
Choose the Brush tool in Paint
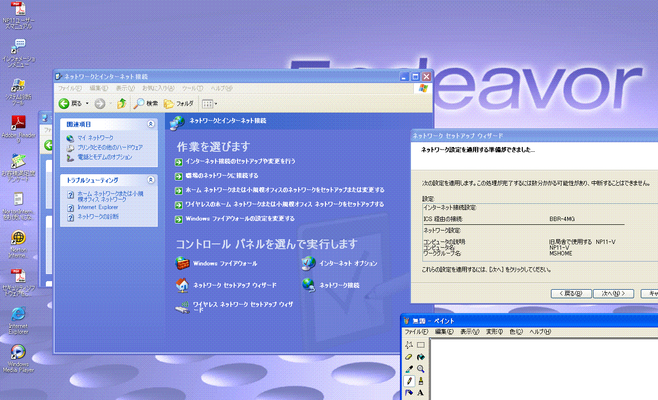tap(421, 380)
